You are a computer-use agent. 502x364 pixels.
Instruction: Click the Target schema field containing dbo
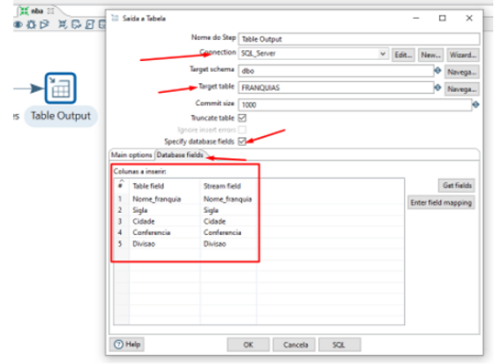tap(336, 71)
